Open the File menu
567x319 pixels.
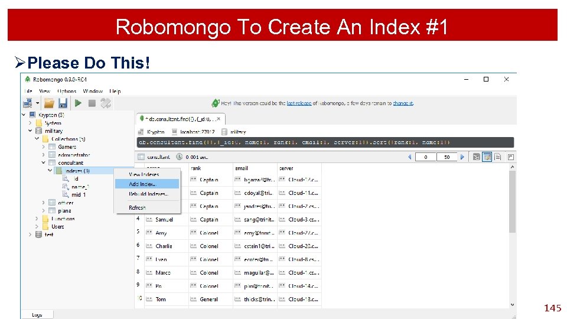[28, 91]
